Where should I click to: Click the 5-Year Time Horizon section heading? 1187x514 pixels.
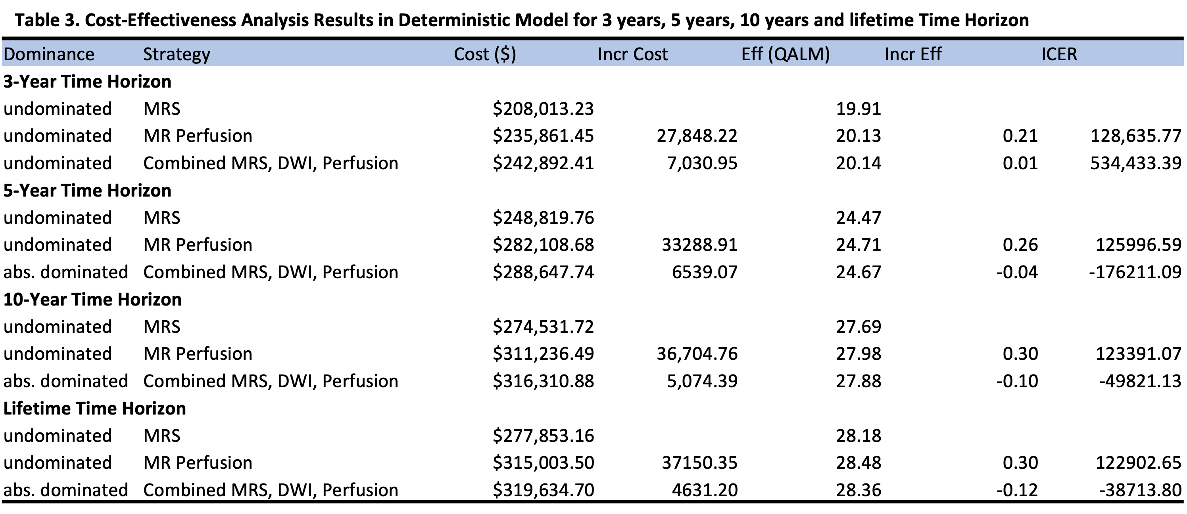(88, 191)
